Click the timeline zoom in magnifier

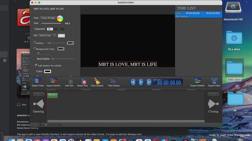pos(59,125)
